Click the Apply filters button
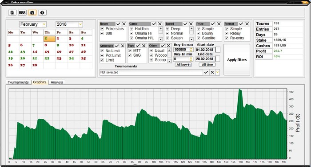This screenshot has width=311, height=167. coord(237,60)
